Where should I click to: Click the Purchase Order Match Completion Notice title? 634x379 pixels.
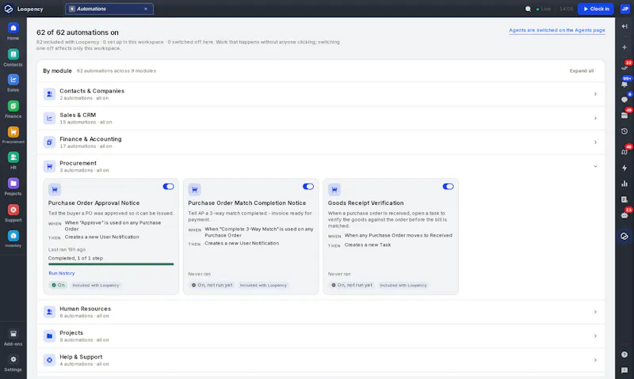pyautogui.click(x=246, y=203)
